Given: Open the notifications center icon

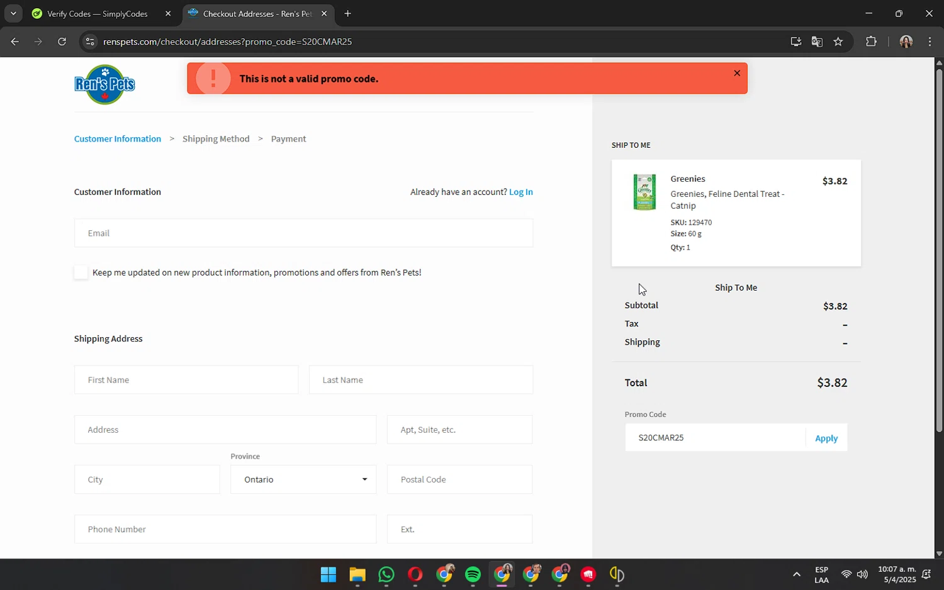Looking at the screenshot, I should tap(926, 574).
